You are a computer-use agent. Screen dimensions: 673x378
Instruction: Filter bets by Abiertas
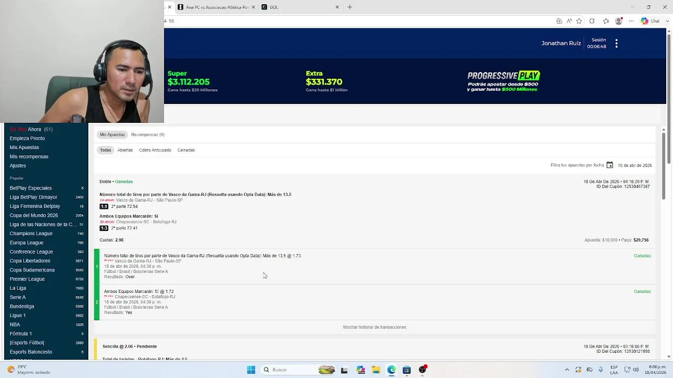(125, 150)
